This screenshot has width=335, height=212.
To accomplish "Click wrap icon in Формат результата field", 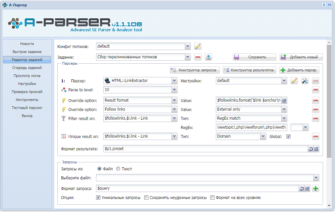I will [311, 149].
